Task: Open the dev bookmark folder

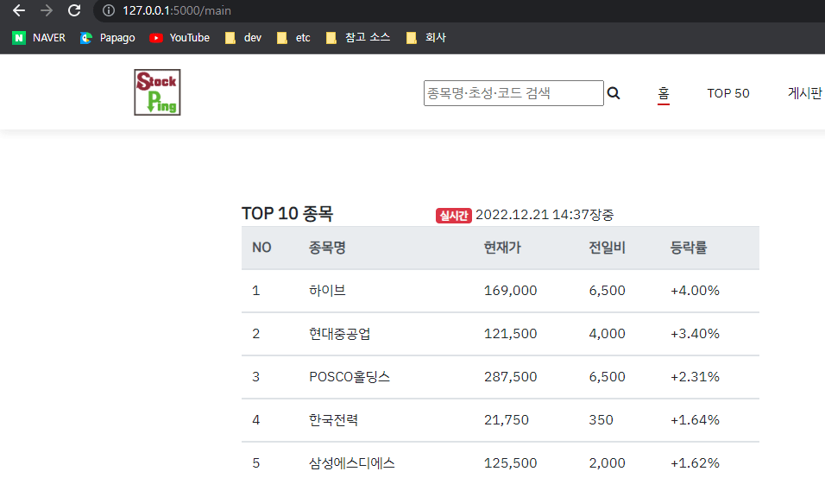Action: (x=243, y=38)
